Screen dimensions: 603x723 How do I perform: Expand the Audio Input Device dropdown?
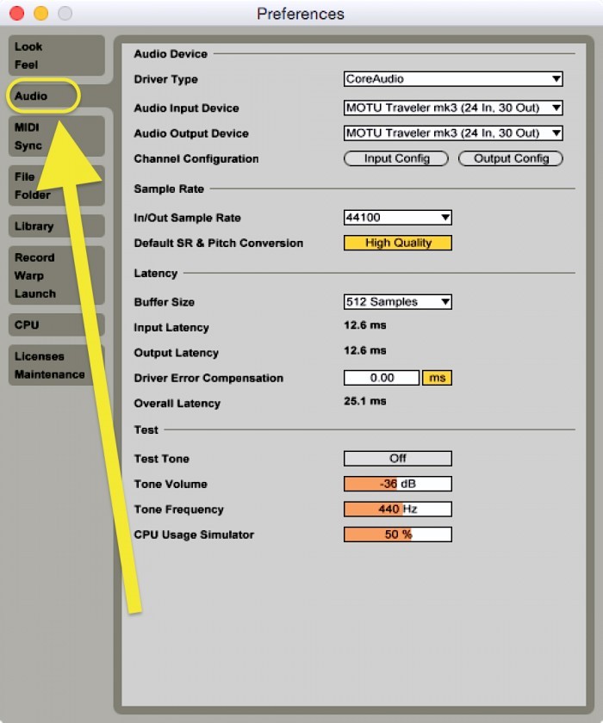453,108
